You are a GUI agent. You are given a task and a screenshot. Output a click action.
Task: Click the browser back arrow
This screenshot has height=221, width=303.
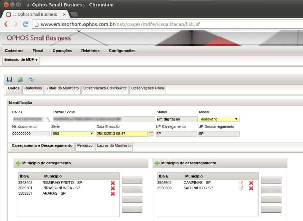(6, 24)
